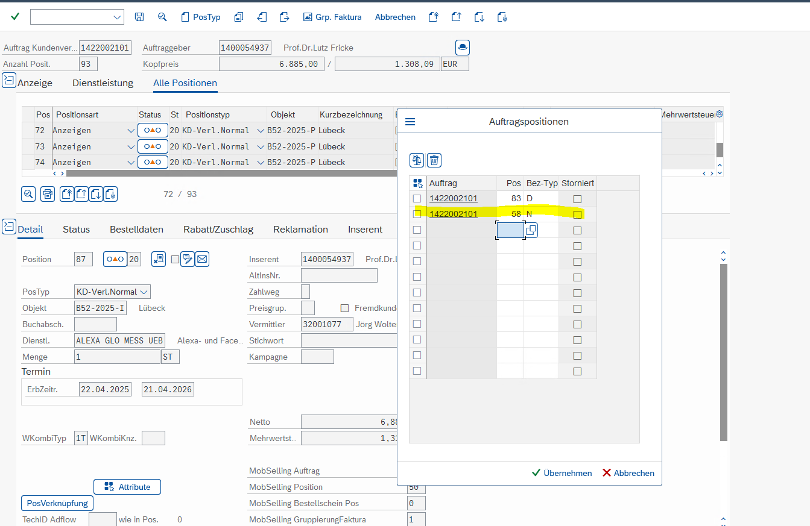Click the status icon next to Position 87
810x526 pixels.
[x=115, y=259]
